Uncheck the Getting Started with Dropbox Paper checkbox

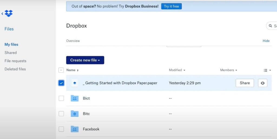pos(61,83)
